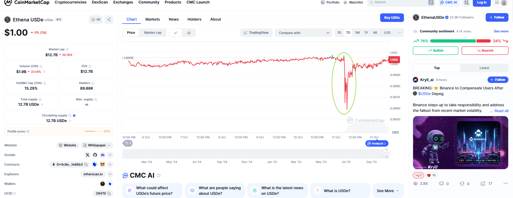The width and height of the screenshot is (513, 198).
Task: Open the hamburger menu in header
Action: coord(497,2)
